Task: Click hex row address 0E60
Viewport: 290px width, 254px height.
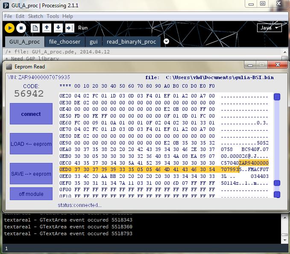Action: coord(65,123)
